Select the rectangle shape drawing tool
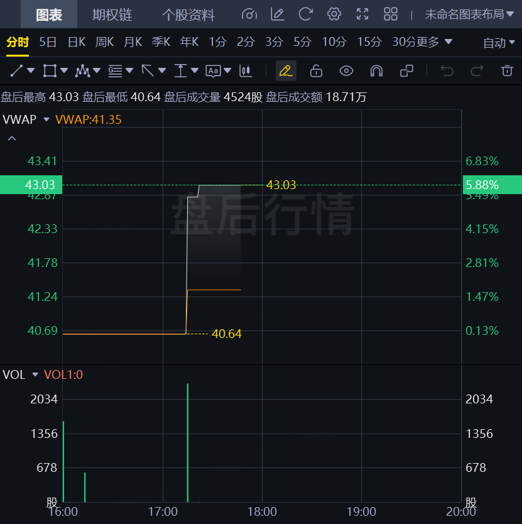 50,71
